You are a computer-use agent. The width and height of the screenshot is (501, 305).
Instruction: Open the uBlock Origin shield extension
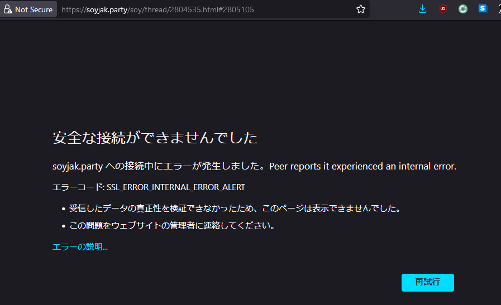coord(443,9)
